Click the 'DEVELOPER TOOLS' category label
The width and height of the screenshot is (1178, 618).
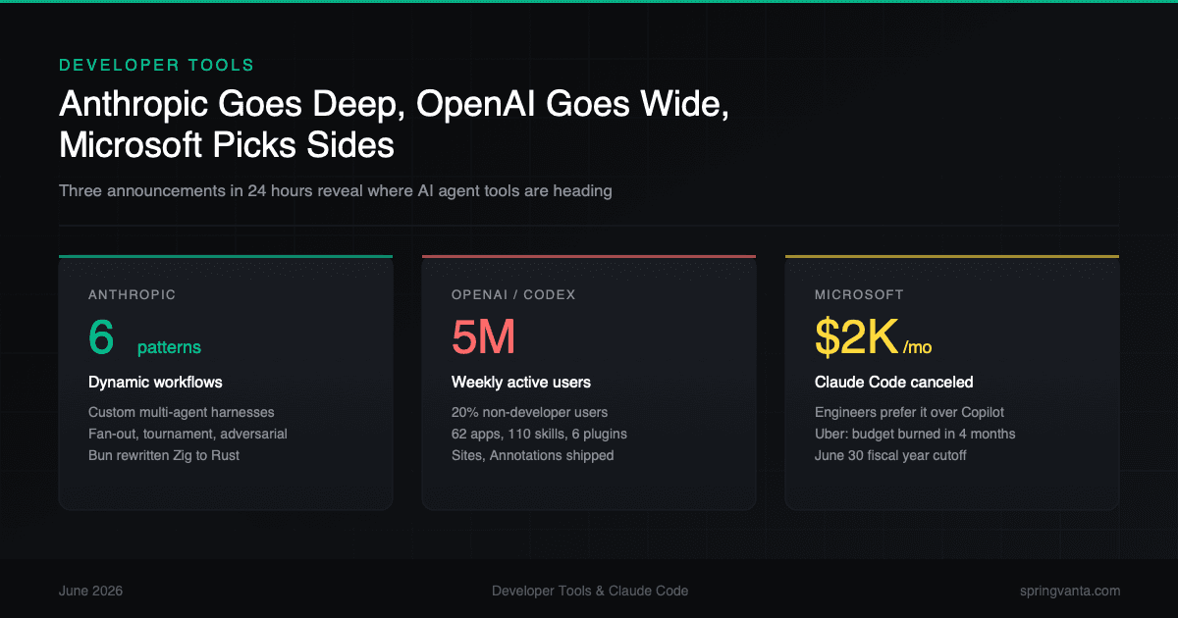coord(157,65)
